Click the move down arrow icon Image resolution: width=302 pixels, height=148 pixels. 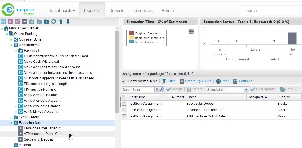(x=68, y=22)
